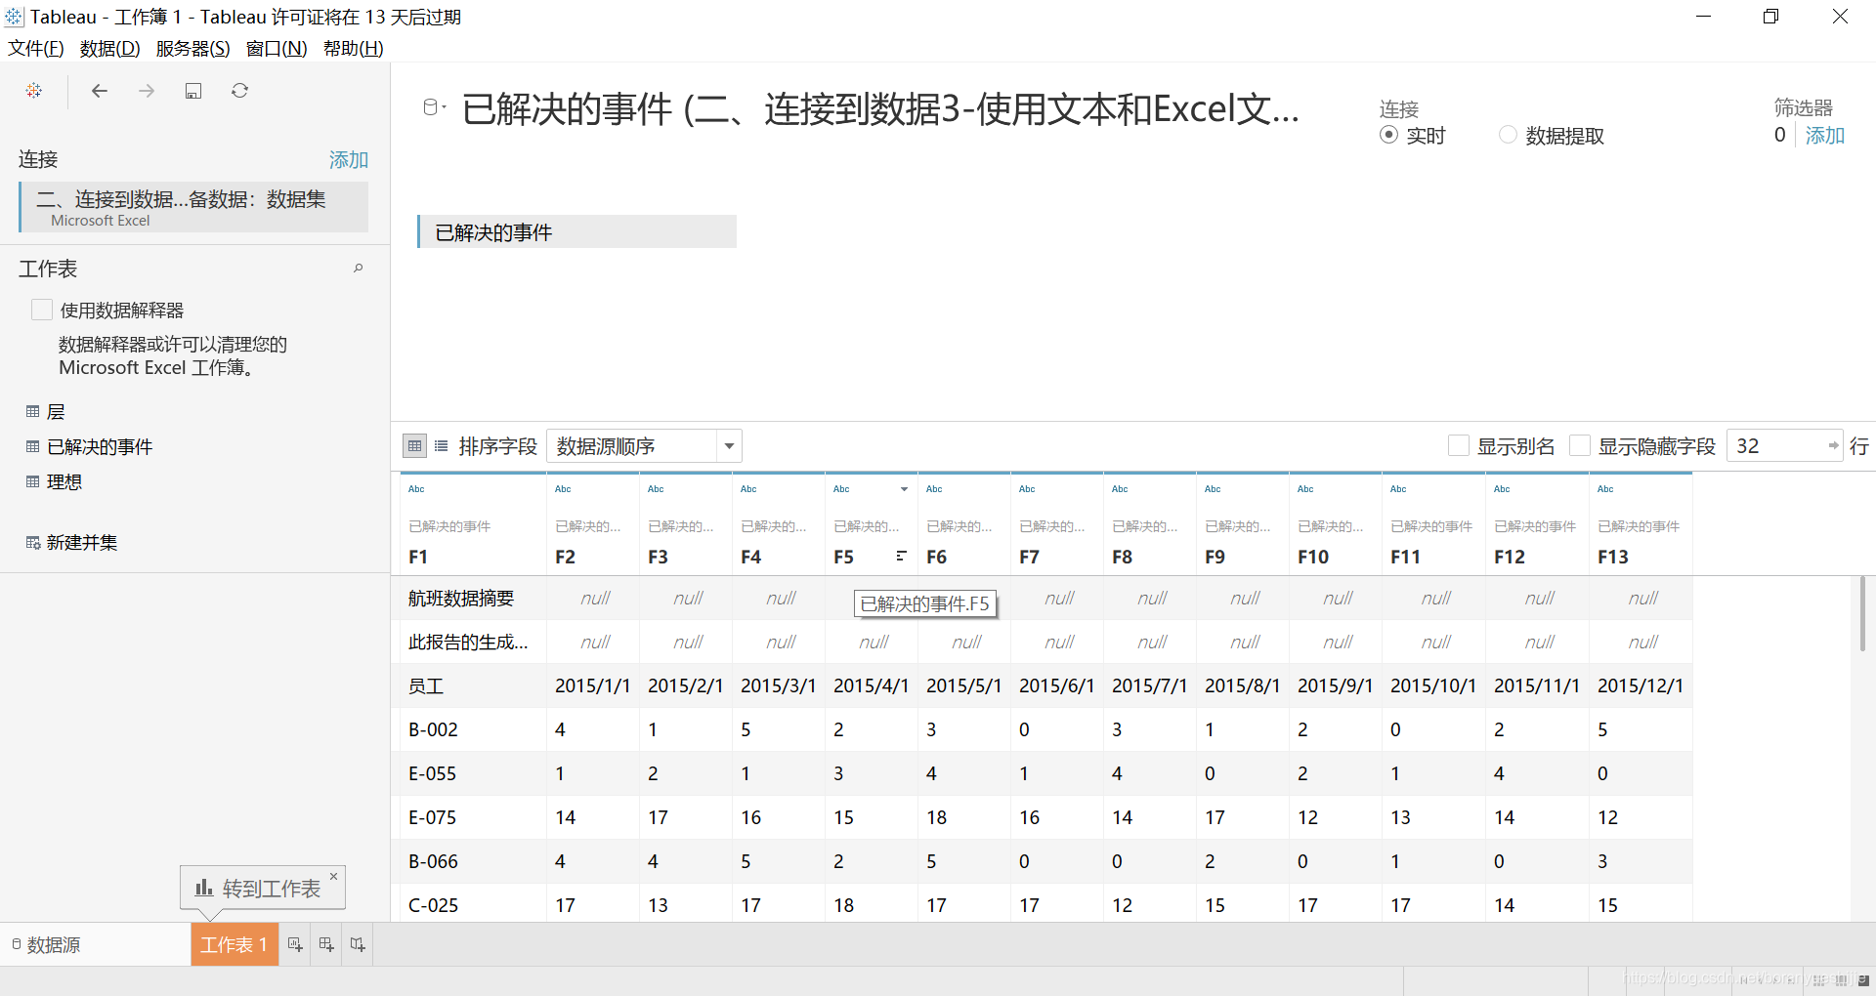Select the 数据提取 extract radio button
1876x996 pixels.
[1508, 136]
